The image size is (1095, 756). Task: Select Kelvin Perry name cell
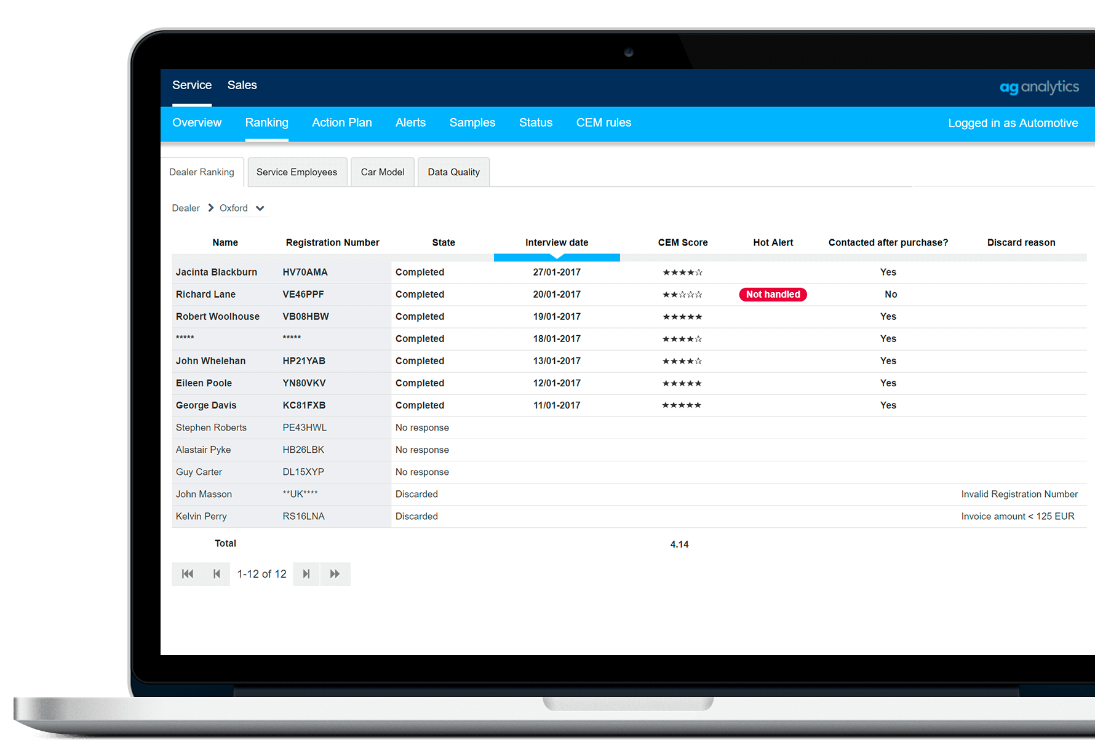click(x=201, y=516)
